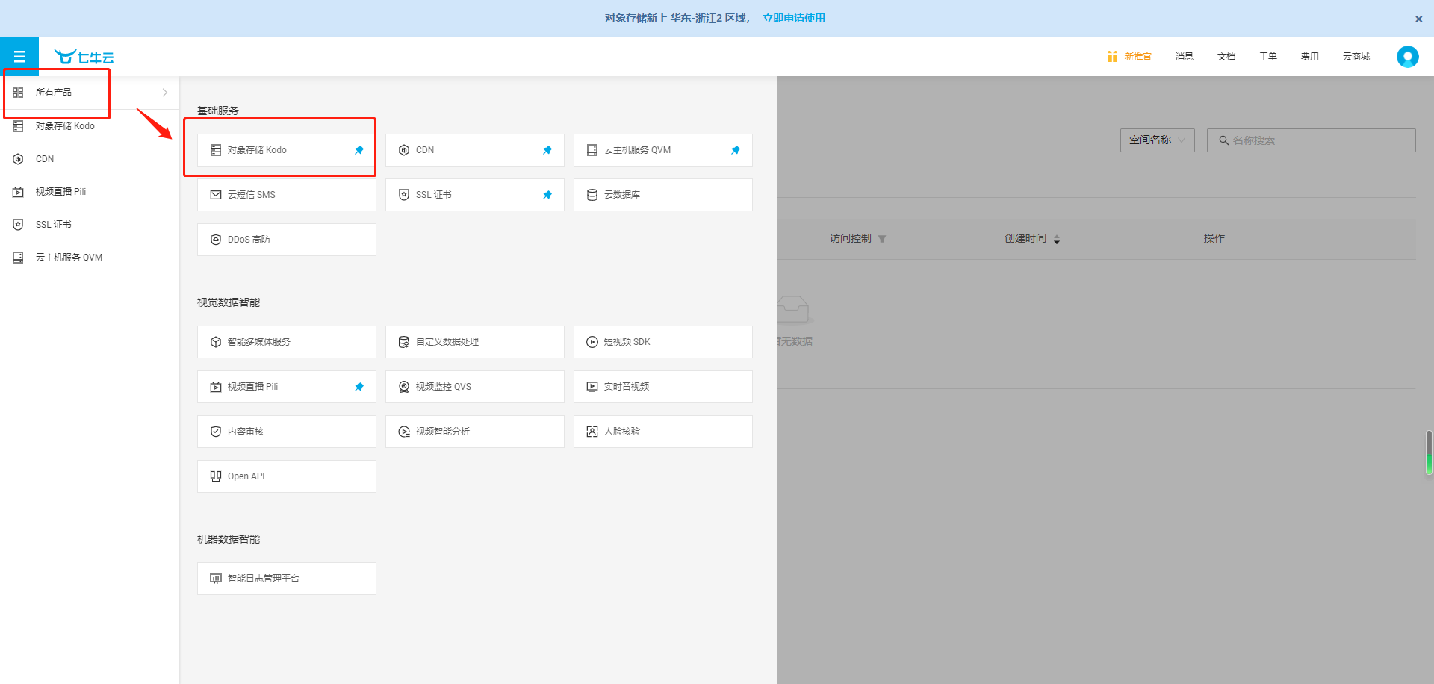Unpin 对象存储 Kodo using its pin icon
This screenshot has height=684, width=1434.
(x=359, y=150)
